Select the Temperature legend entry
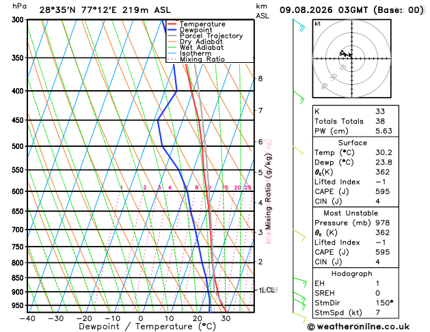The image size is (430, 332). tap(196, 24)
